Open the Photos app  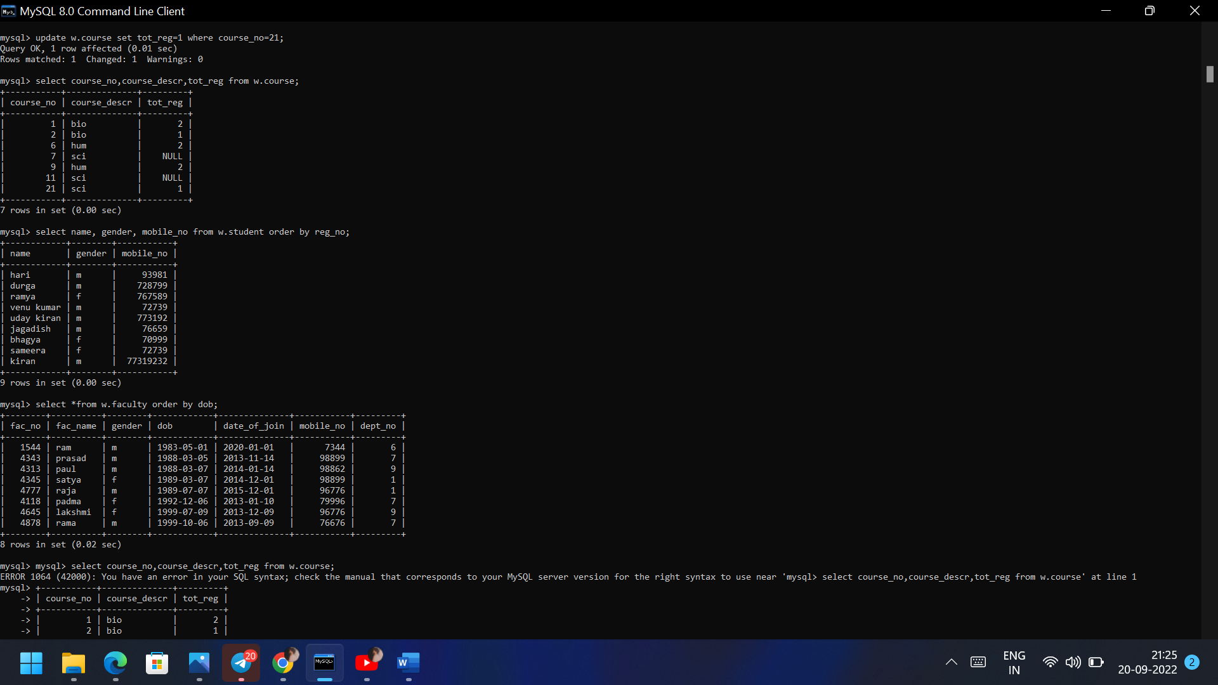click(199, 664)
